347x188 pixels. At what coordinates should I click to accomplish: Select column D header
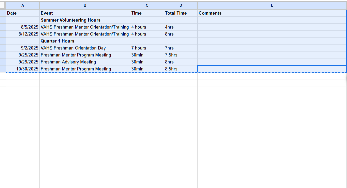pos(181,6)
